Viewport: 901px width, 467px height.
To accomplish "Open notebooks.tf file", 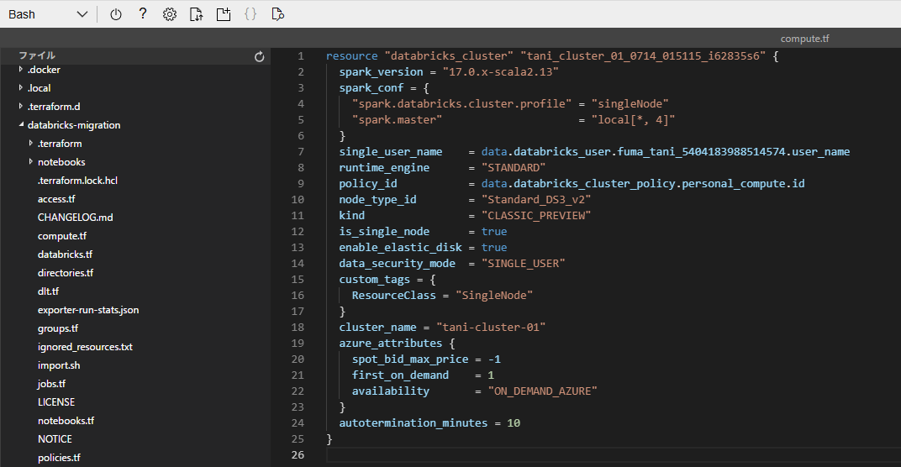I will [66, 421].
